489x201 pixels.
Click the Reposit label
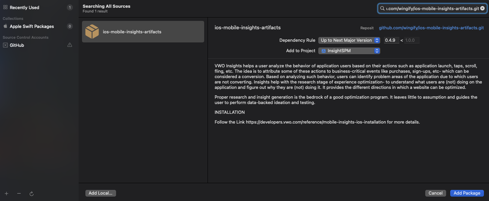[367, 28]
